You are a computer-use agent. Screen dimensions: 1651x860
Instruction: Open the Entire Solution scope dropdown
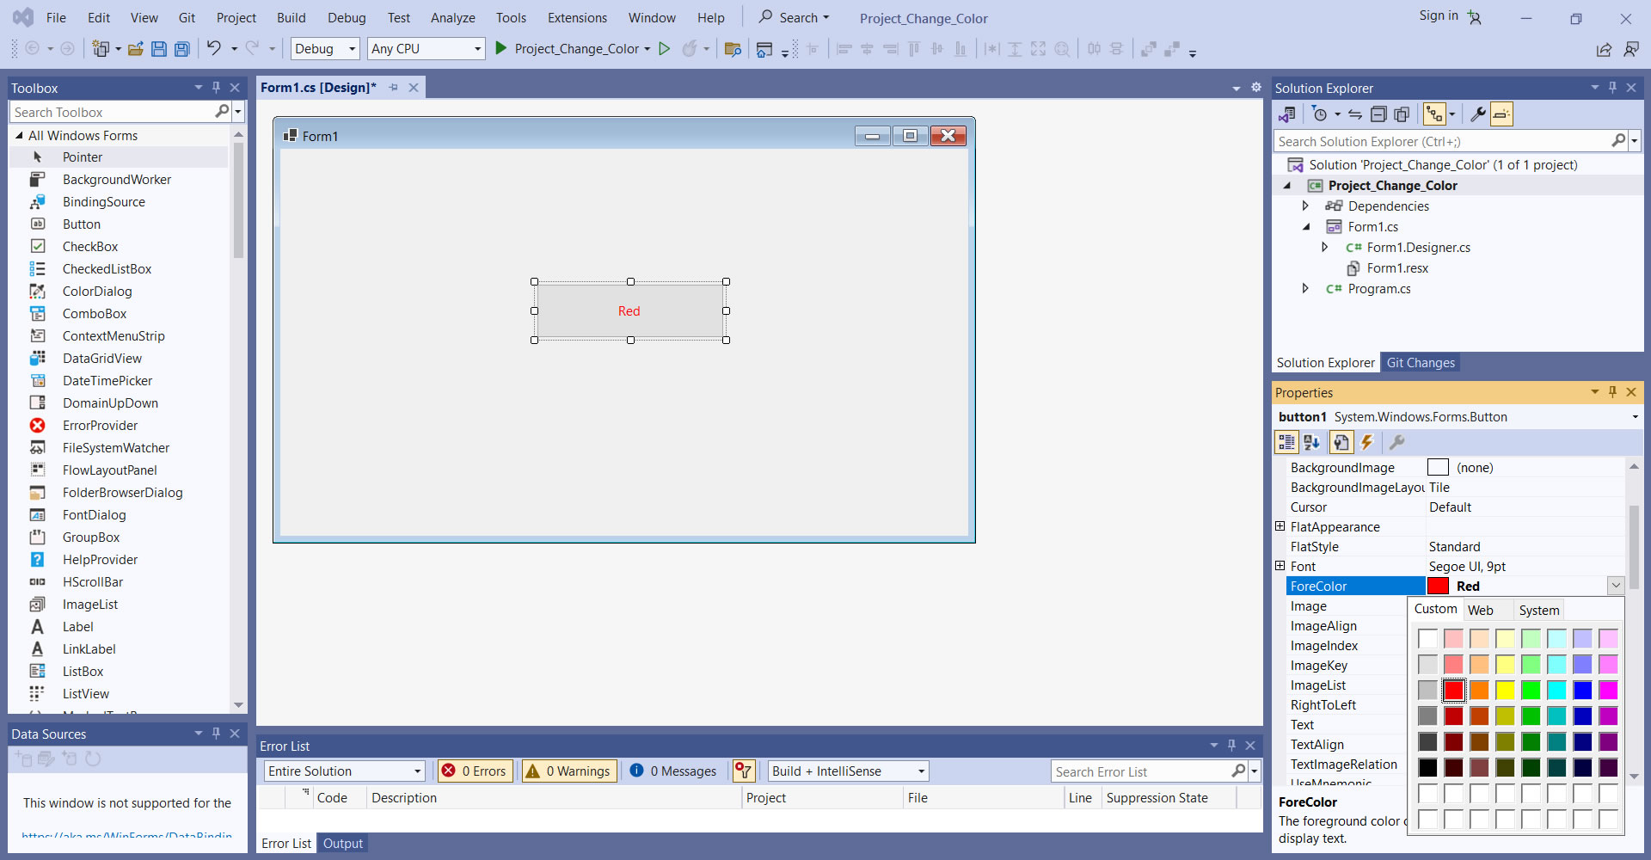[x=345, y=771]
